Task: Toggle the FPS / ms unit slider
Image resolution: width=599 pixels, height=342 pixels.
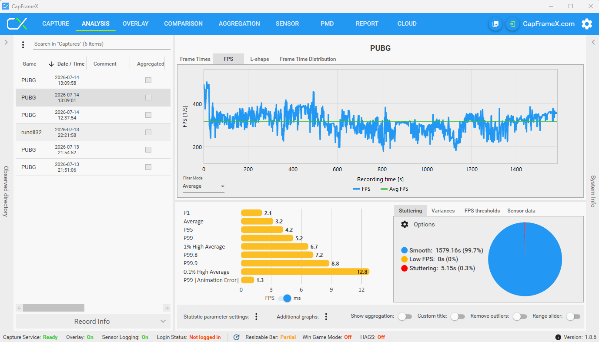Action: point(284,298)
